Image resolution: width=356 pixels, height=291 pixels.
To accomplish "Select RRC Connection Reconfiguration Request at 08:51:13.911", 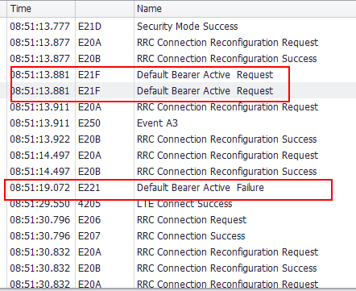I will pyautogui.click(x=178, y=107).
